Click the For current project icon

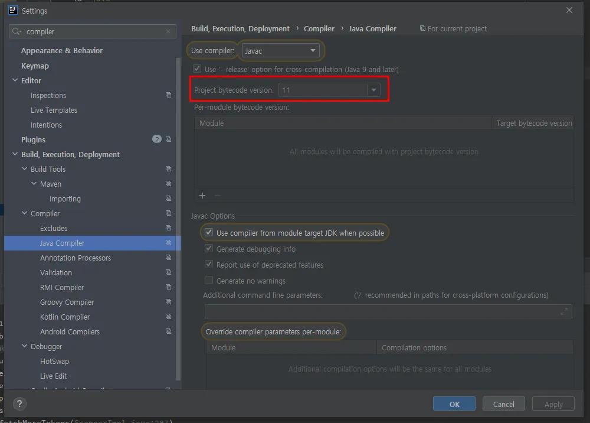point(422,28)
